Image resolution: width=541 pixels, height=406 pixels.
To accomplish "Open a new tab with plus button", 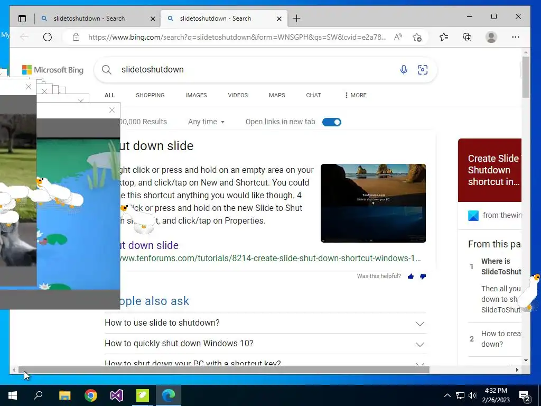I will coord(296,19).
